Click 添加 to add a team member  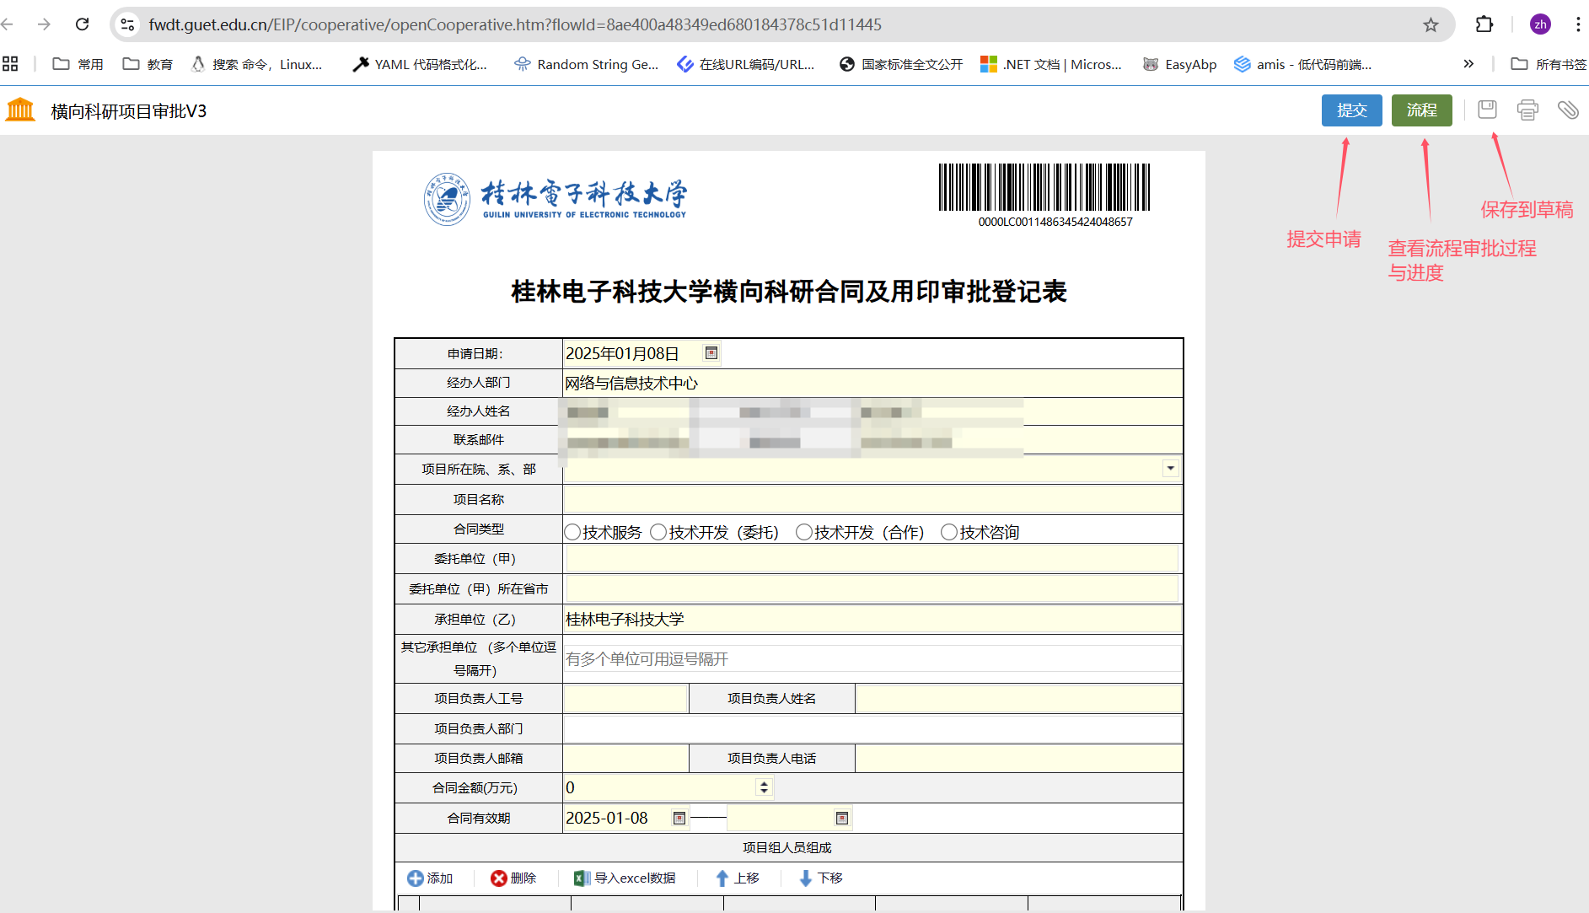430,878
